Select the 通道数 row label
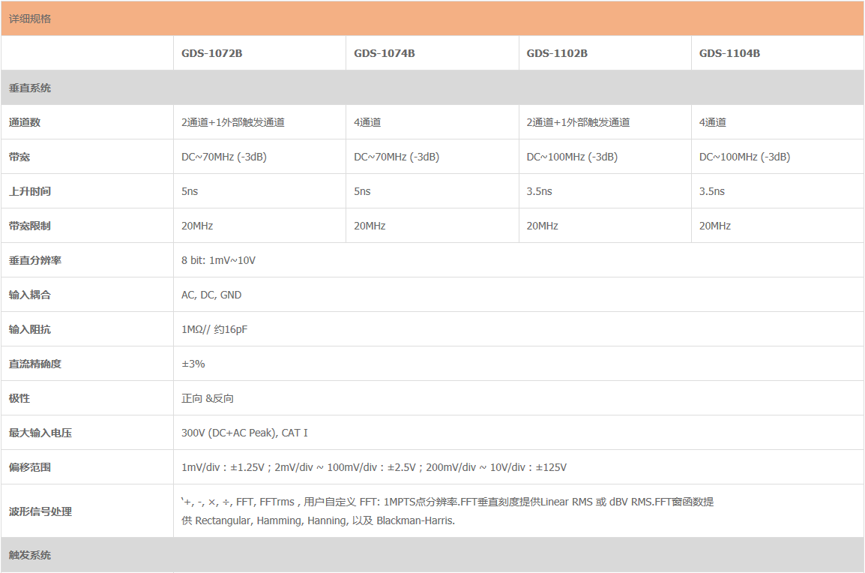The width and height of the screenshot is (865, 573). pyautogui.click(x=25, y=122)
